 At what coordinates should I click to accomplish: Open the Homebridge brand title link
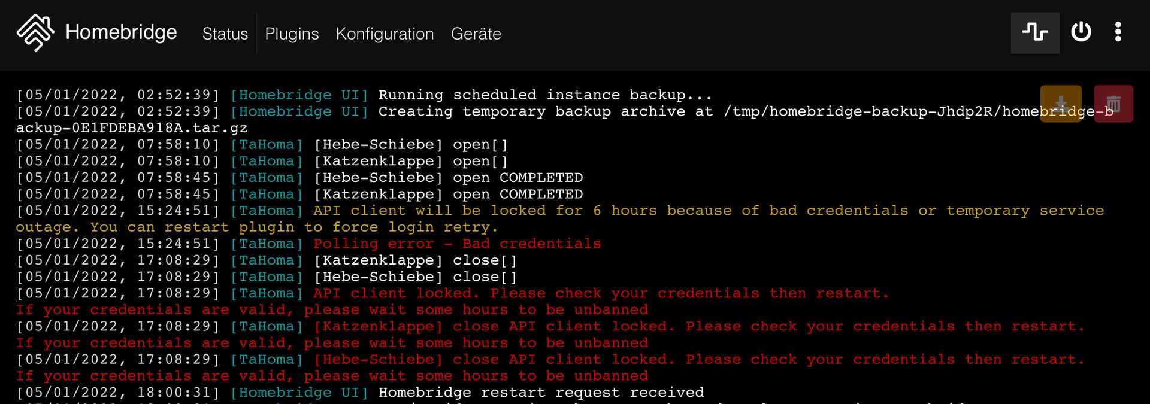pos(121,32)
